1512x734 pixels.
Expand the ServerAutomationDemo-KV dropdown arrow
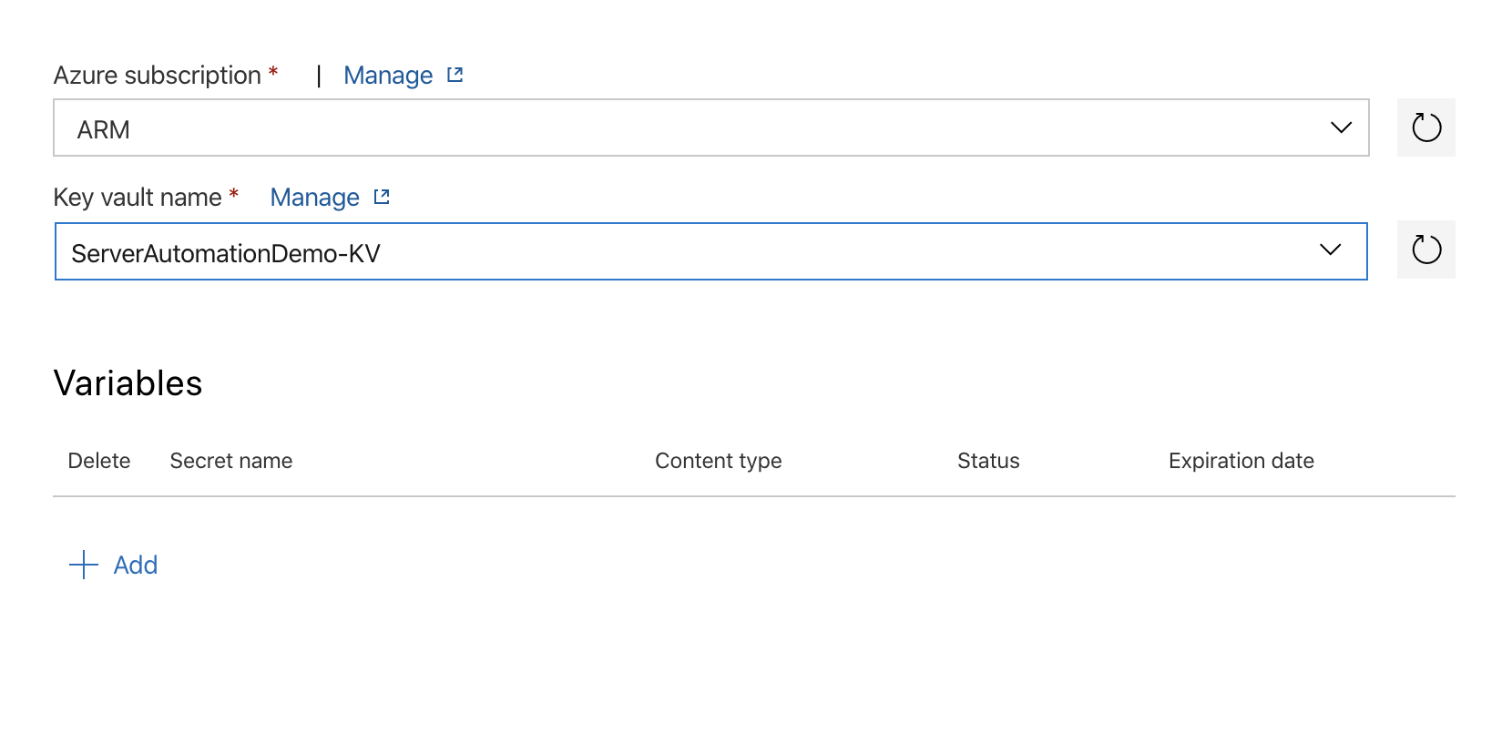coord(1331,250)
